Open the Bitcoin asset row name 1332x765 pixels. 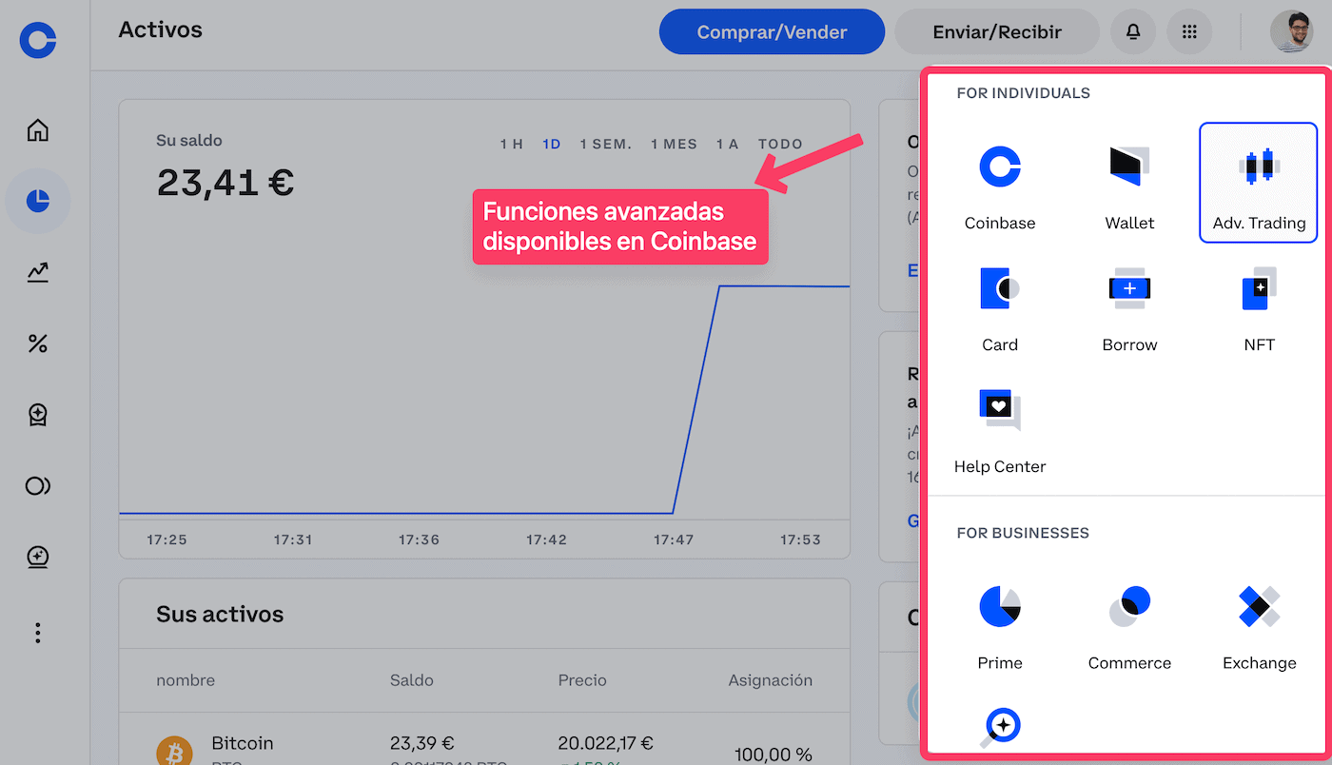tap(243, 743)
